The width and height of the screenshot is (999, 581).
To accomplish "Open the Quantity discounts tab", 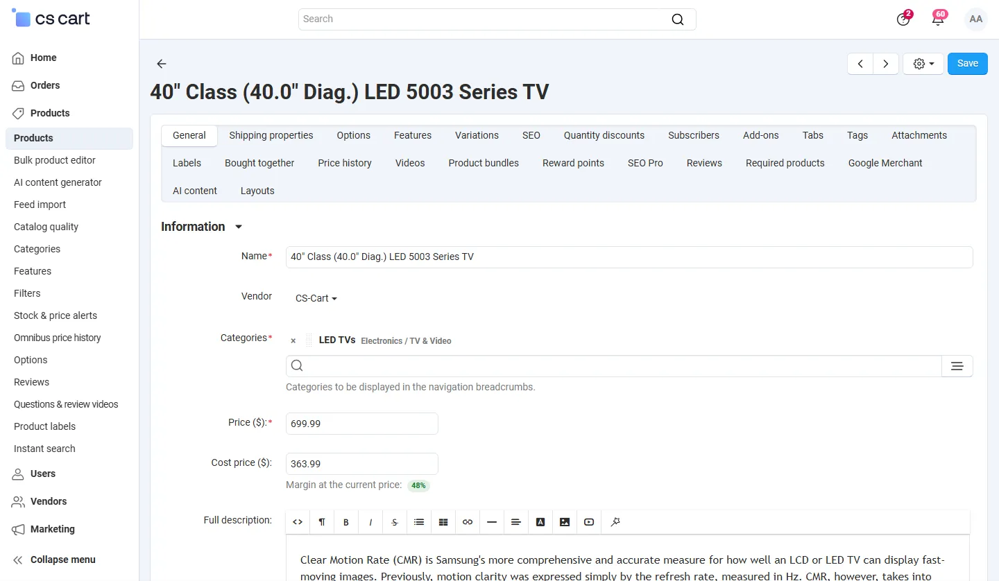I will [604, 135].
